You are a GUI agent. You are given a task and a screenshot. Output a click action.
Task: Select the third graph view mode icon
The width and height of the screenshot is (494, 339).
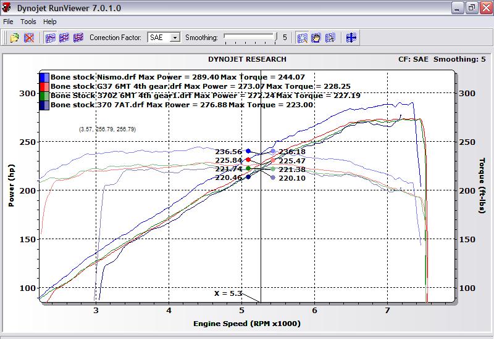(78, 38)
